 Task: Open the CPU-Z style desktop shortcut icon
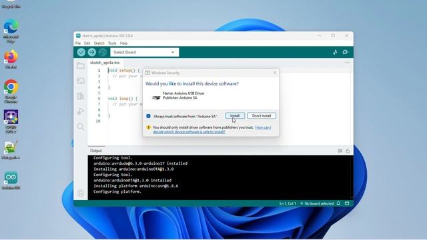coord(11,121)
